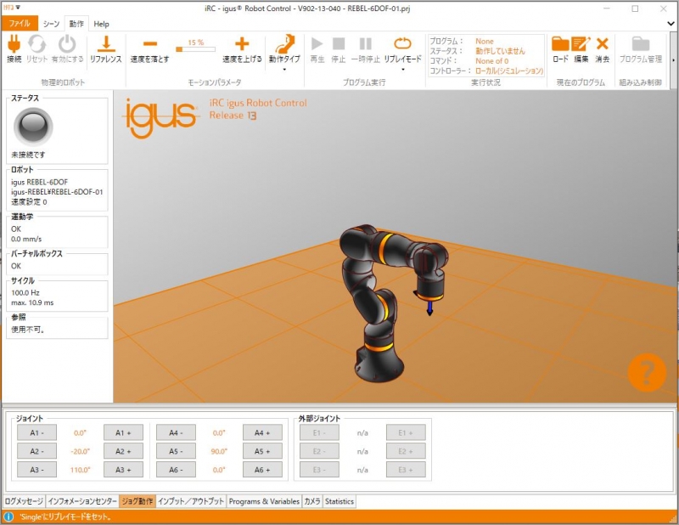Jog joint A2 positive
Image resolution: width=679 pixels, height=525 pixels.
[123, 451]
